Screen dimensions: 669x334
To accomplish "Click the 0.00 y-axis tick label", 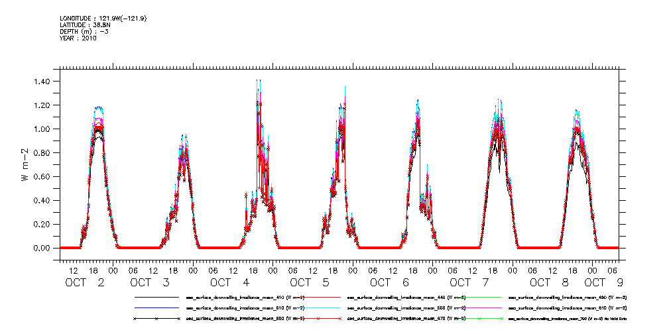I will coord(42,249).
